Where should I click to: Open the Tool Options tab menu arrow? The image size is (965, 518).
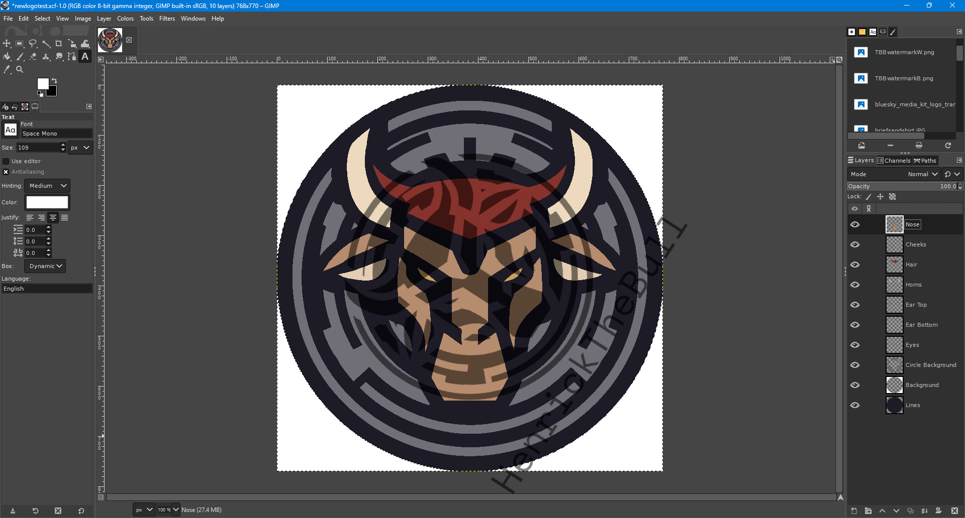click(89, 106)
